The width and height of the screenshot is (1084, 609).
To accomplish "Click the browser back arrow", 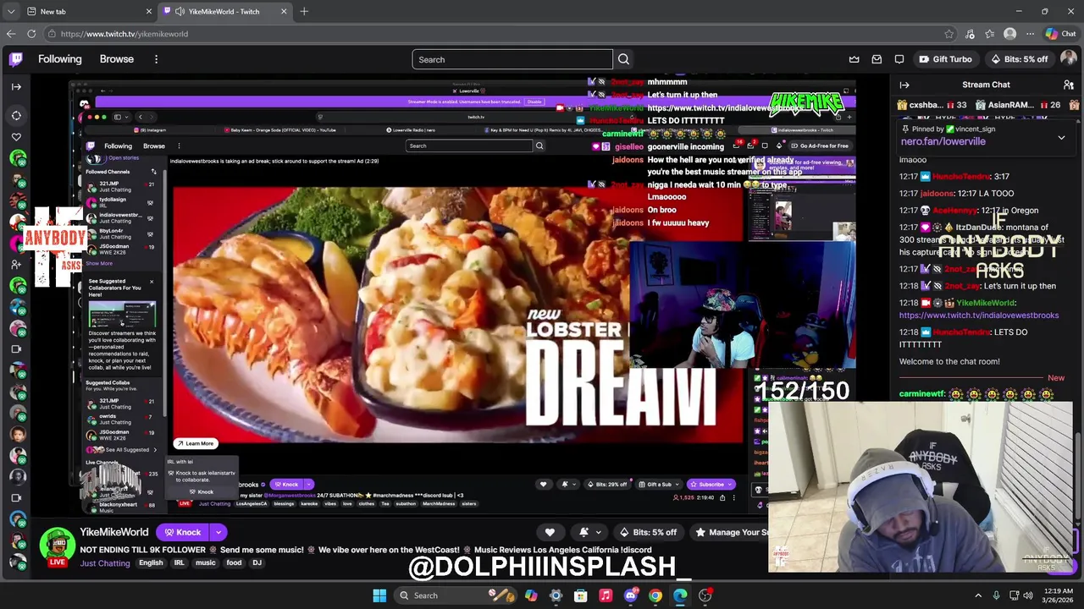I will tap(11, 34).
